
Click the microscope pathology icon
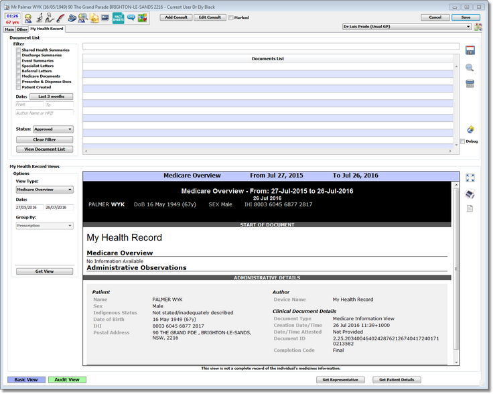(40, 18)
